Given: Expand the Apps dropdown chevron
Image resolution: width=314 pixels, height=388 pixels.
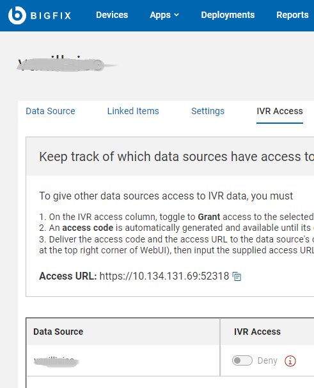Looking at the screenshot, I should pyautogui.click(x=177, y=15).
